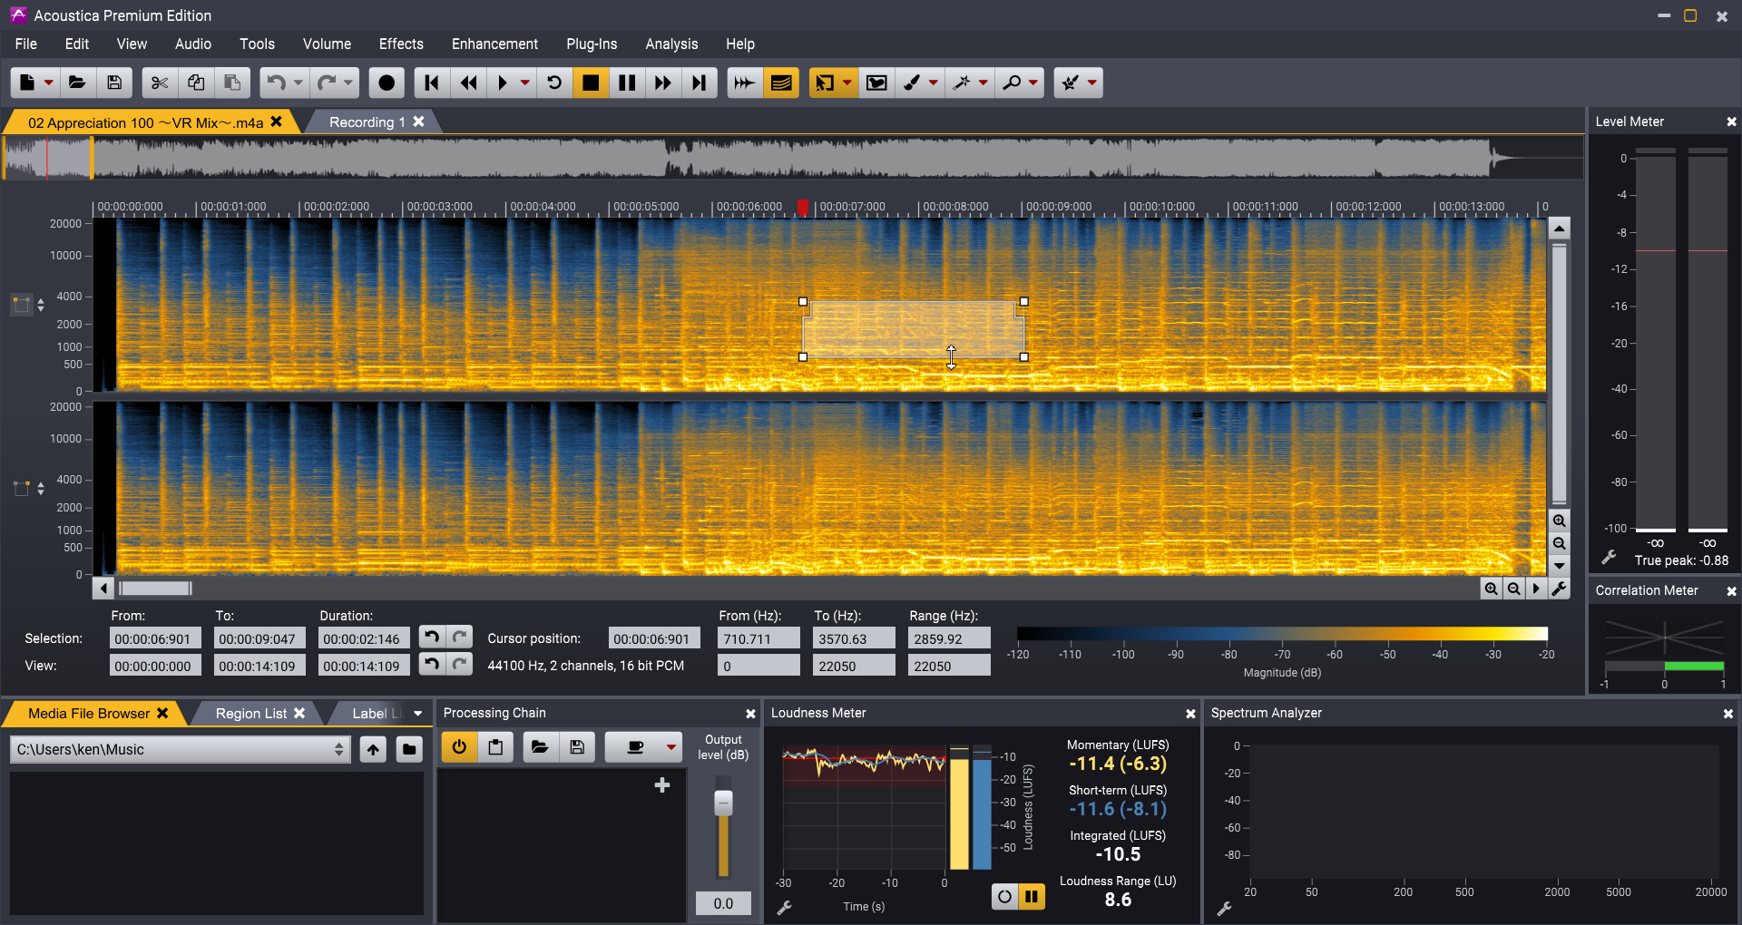Image resolution: width=1742 pixels, height=925 pixels.
Task: Open the File menu
Action: tap(26, 44)
